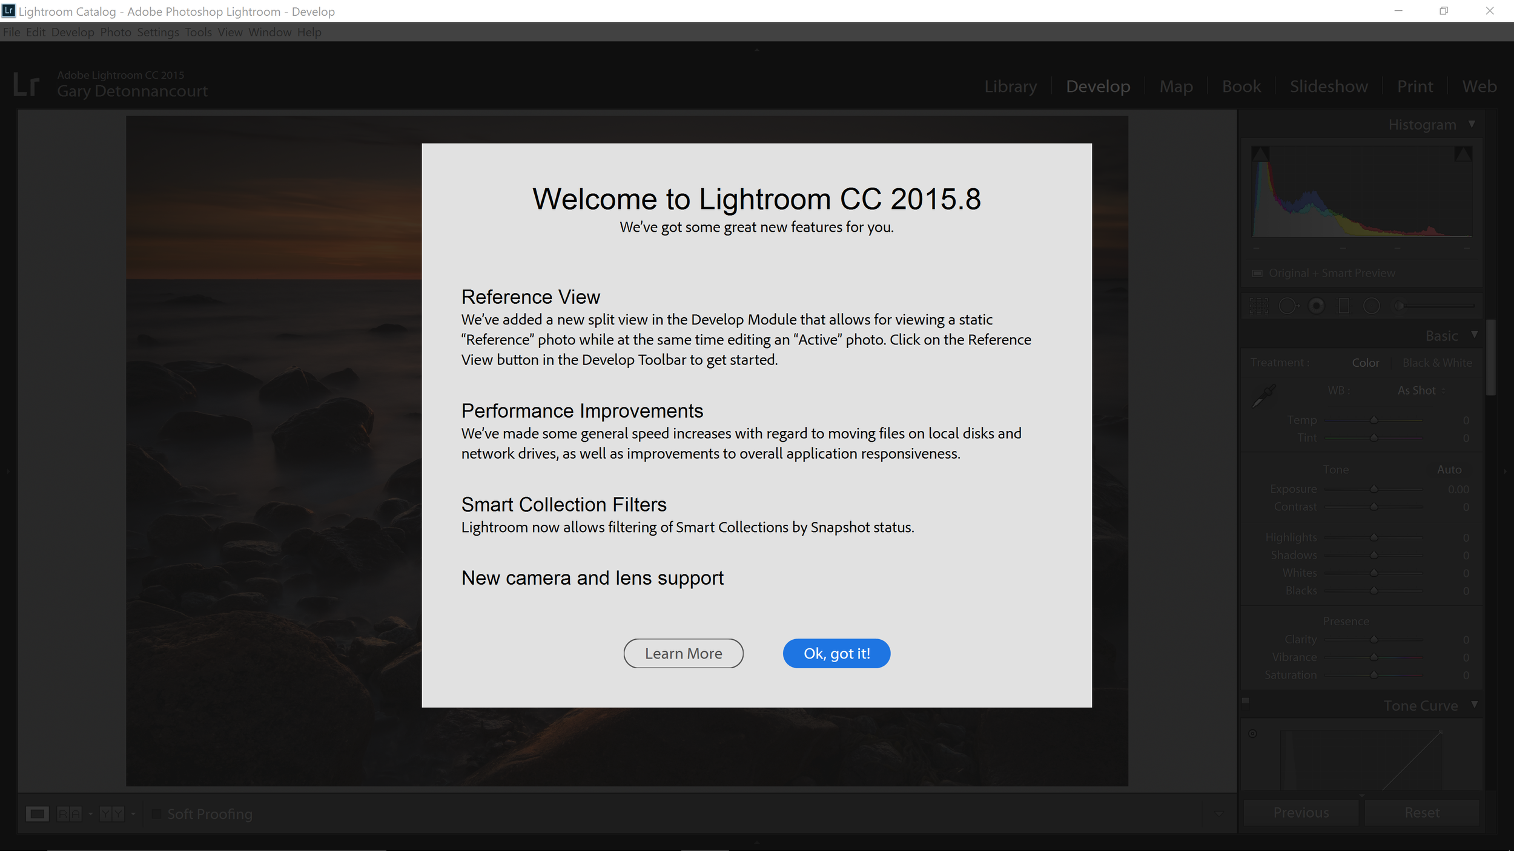Viewport: 1514px width, 851px height.
Task: Show the bottom filmstrip arrow
Action: tap(756, 841)
